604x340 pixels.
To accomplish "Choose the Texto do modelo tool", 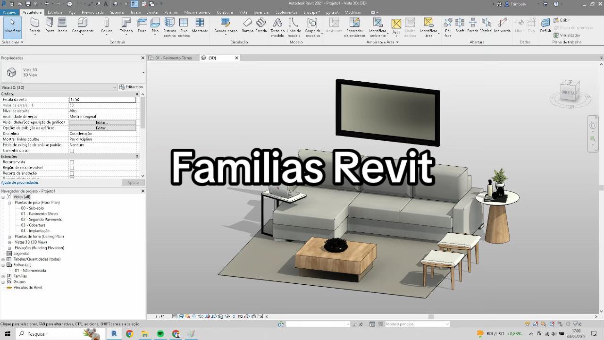I will point(277,27).
